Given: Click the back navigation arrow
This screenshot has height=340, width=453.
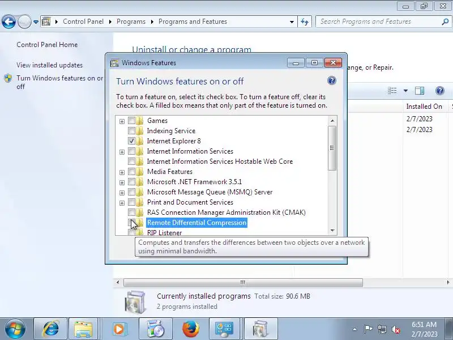Looking at the screenshot, I should pyautogui.click(x=8, y=22).
